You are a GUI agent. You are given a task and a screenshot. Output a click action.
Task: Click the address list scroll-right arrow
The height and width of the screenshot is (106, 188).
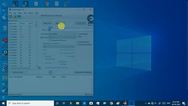coord(33,68)
